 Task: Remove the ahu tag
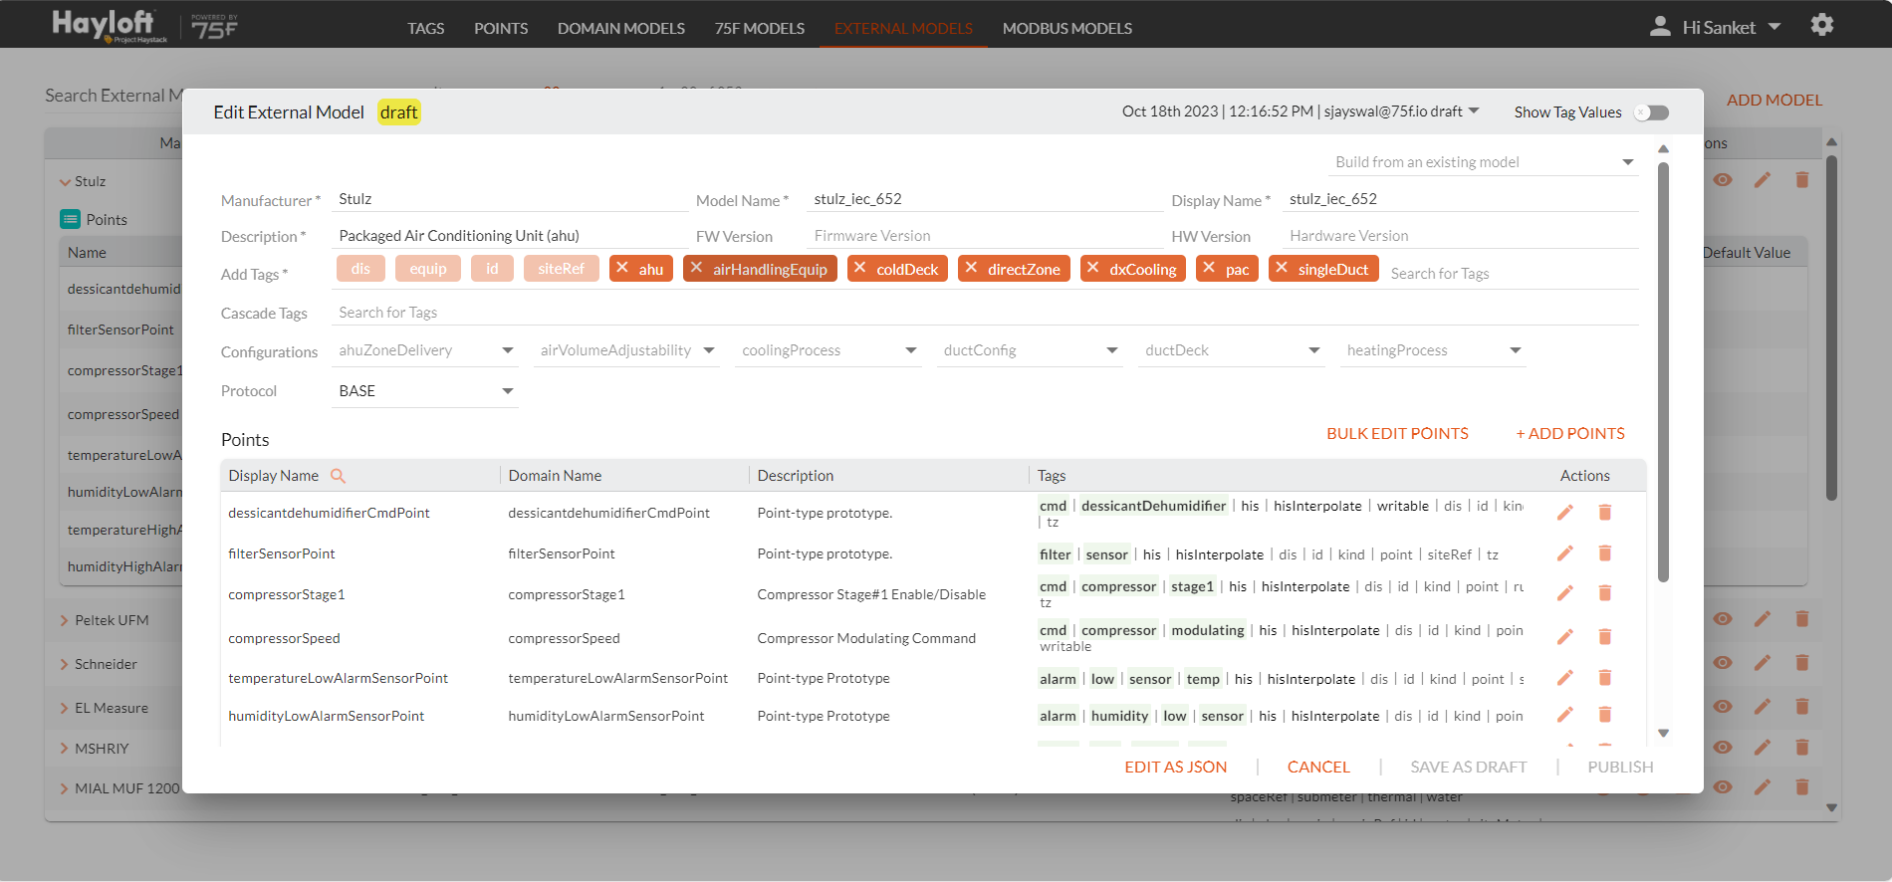tap(622, 268)
